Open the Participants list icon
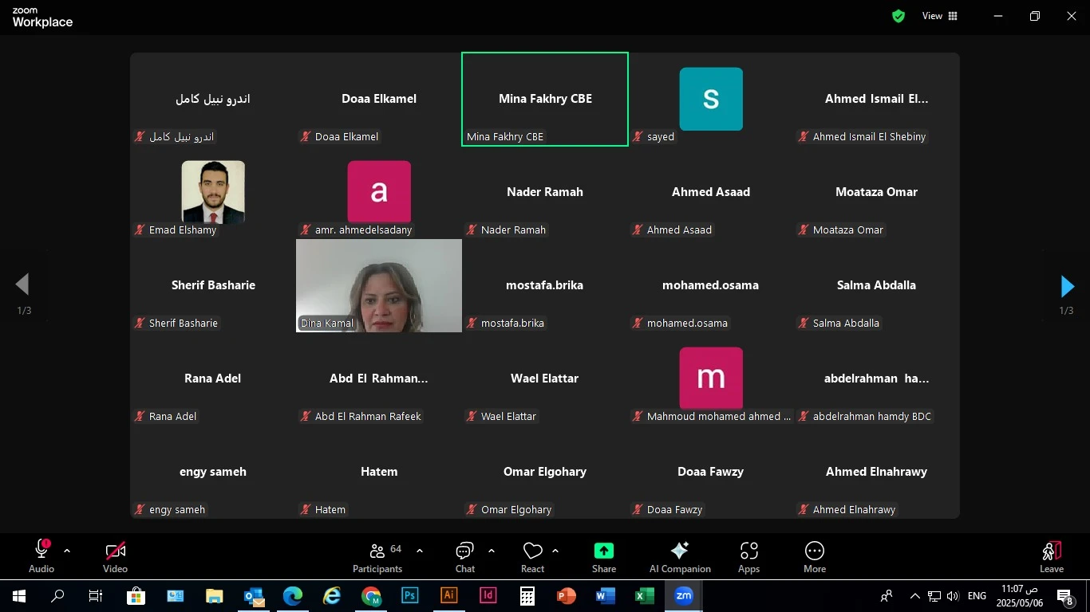 click(377, 551)
